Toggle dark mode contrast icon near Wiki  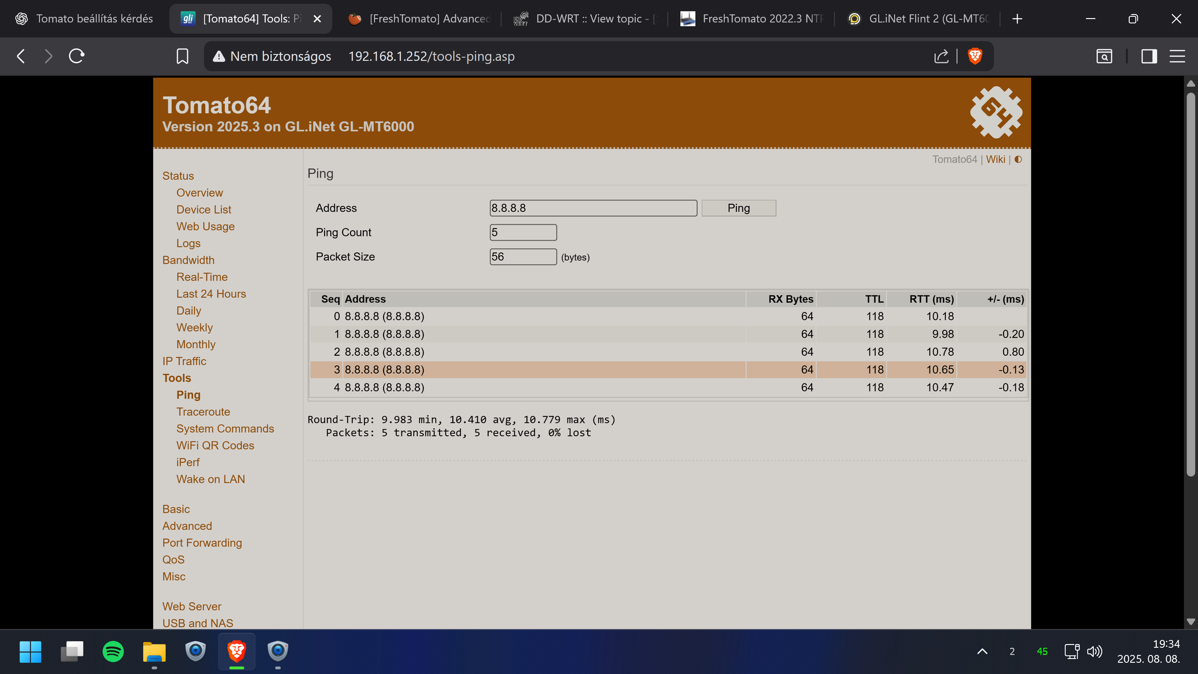click(1018, 160)
